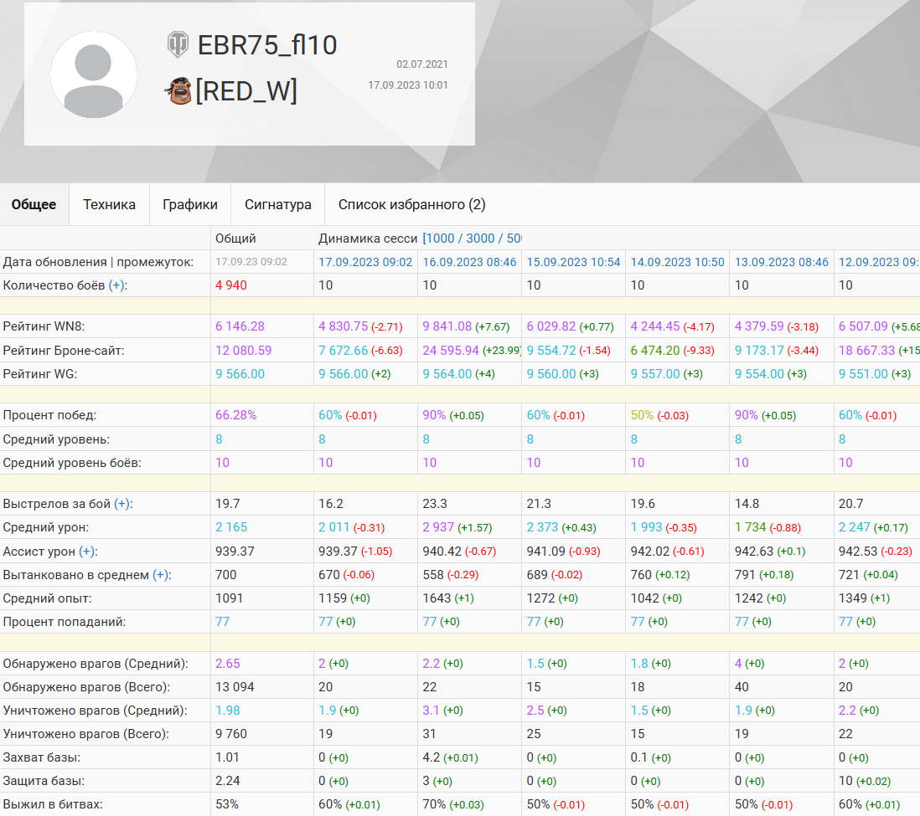This screenshot has width=920, height=816.
Task: Switch to the Графики tab
Action: coord(190,204)
